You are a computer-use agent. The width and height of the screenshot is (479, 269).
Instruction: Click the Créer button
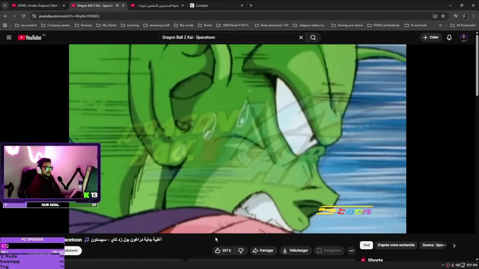click(x=431, y=37)
